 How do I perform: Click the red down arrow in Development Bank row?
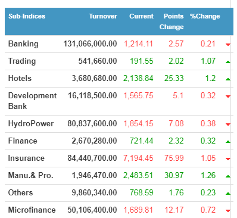pyautogui.click(x=228, y=96)
